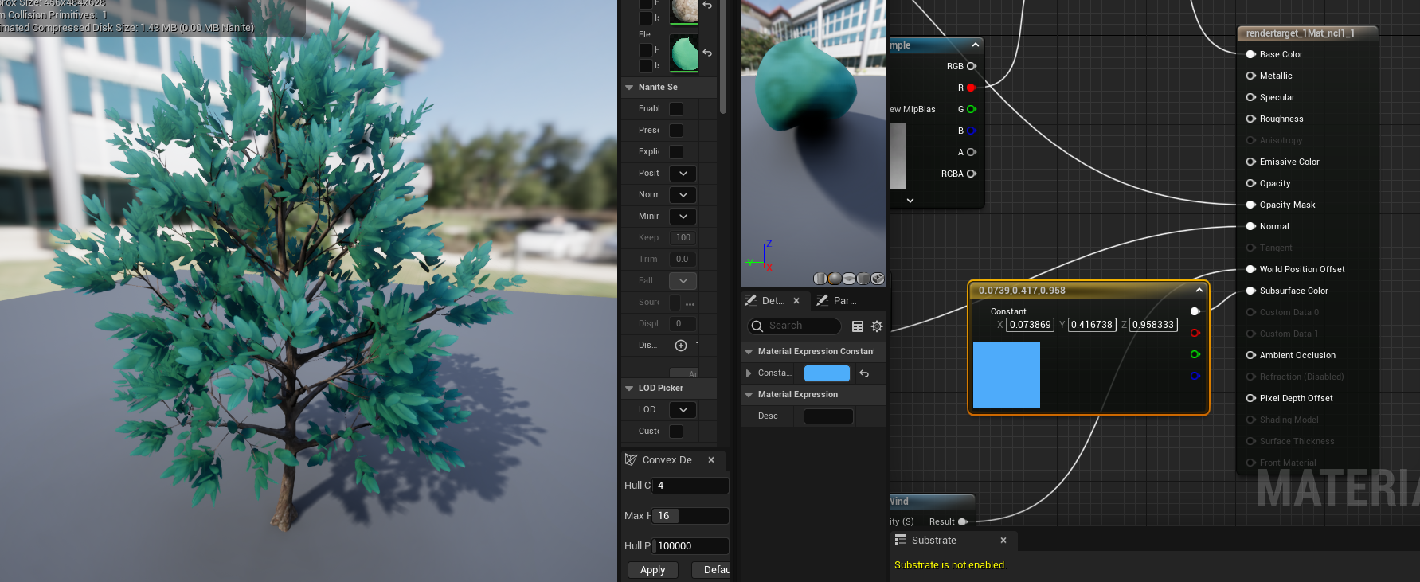The height and width of the screenshot is (582, 1420).
Task: Click the settings gear in Details panel
Action: coord(877,326)
